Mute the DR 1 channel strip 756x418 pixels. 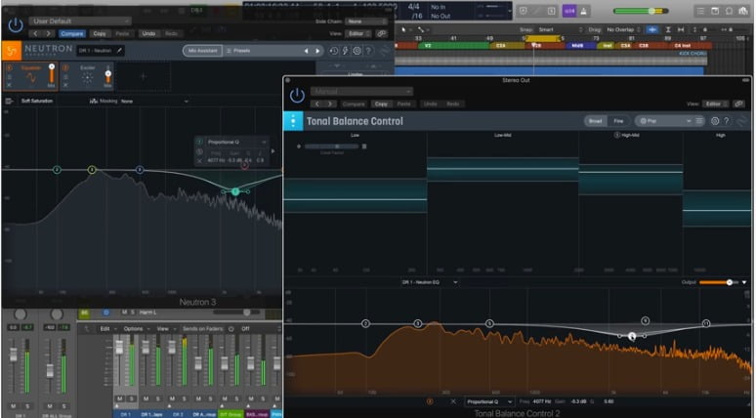click(119, 398)
